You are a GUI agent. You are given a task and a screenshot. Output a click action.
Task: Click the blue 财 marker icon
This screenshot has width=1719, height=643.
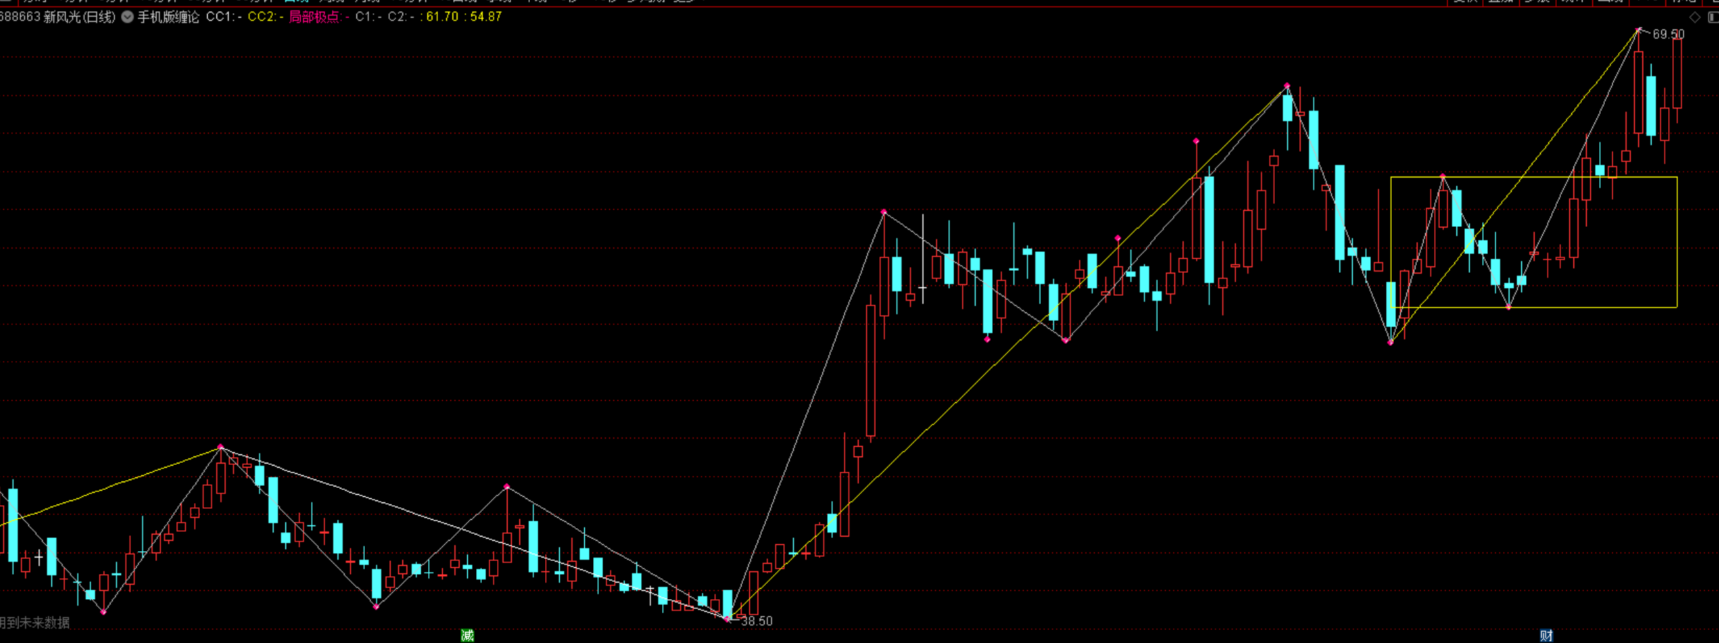point(1546,635)
